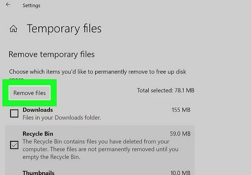Click the Remove files button
The height and width of the screenshot is (175, 251).
30,93
